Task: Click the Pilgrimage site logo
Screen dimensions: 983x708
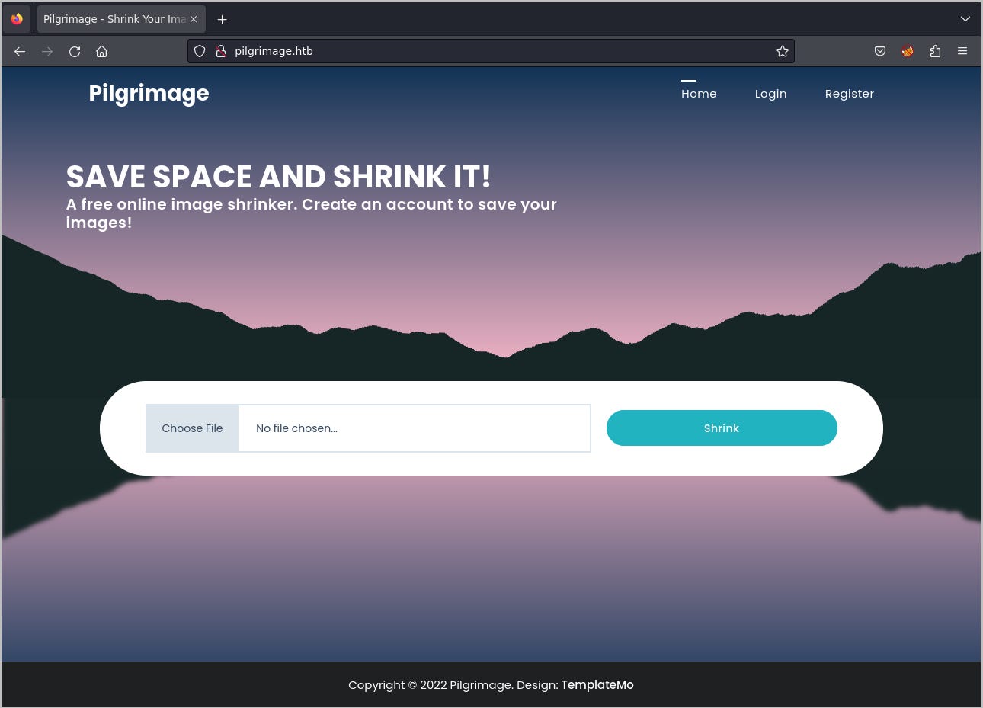Action: 149,93
